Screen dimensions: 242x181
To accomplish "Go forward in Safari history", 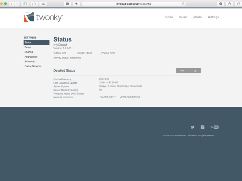I will pos(17,4).
